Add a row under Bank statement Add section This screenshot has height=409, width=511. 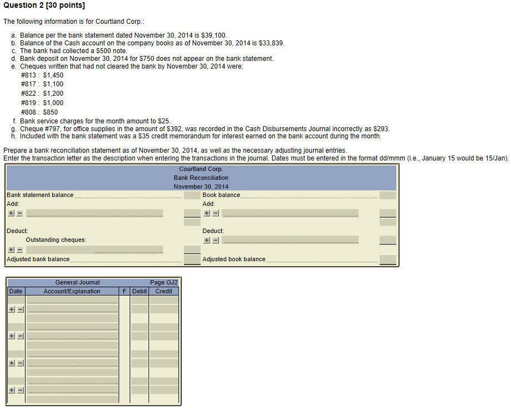[12, 213]
